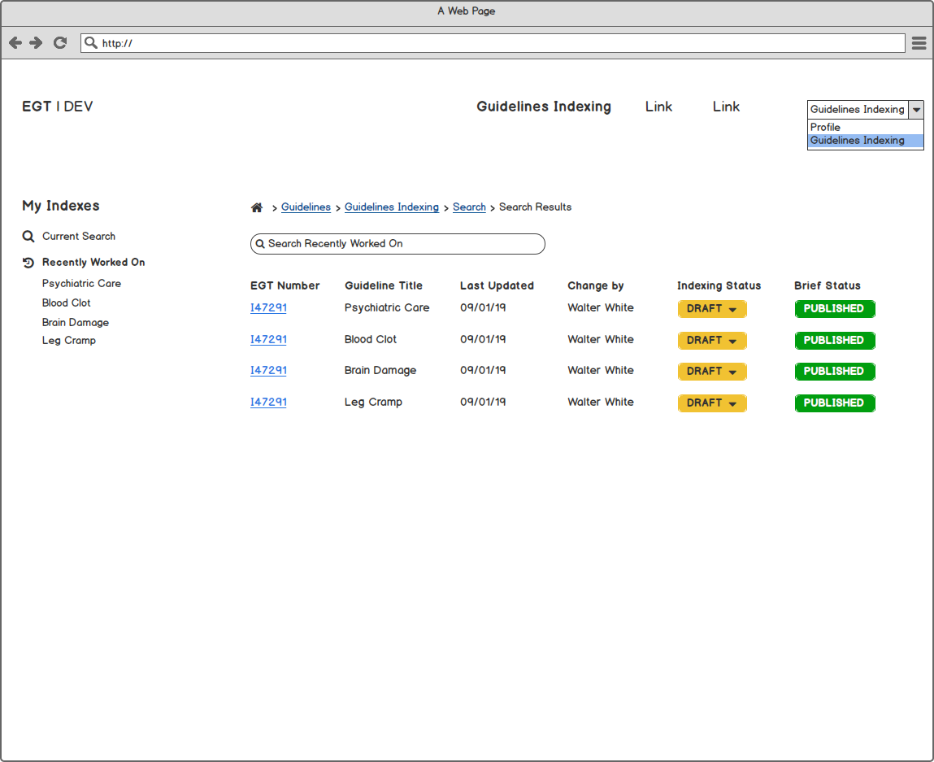The height and width of the screenshot is (762, 934).
Task: Open DRAFT status dropdown for Leg Cramp
Action: pyautogui.click(x=711, y=403)
